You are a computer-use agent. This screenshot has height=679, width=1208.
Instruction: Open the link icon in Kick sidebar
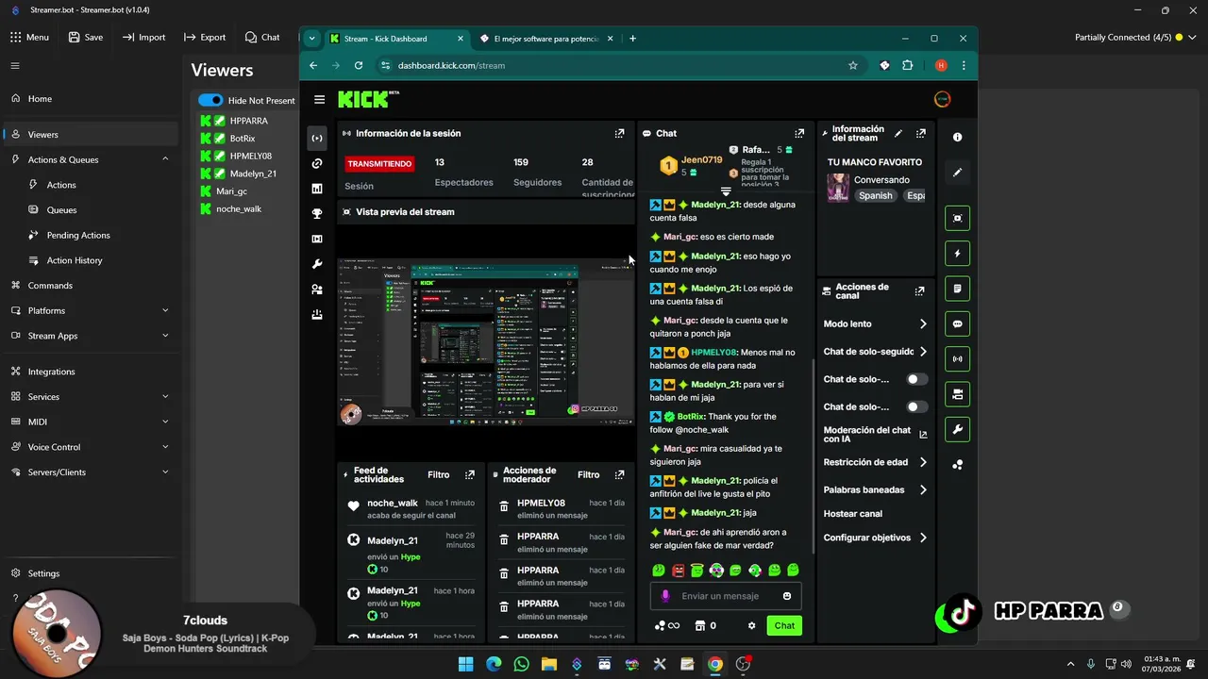(317, 163)
